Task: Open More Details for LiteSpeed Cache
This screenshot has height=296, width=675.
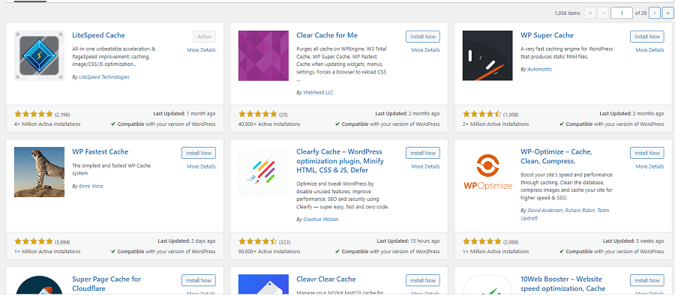Action: (201, 50)
